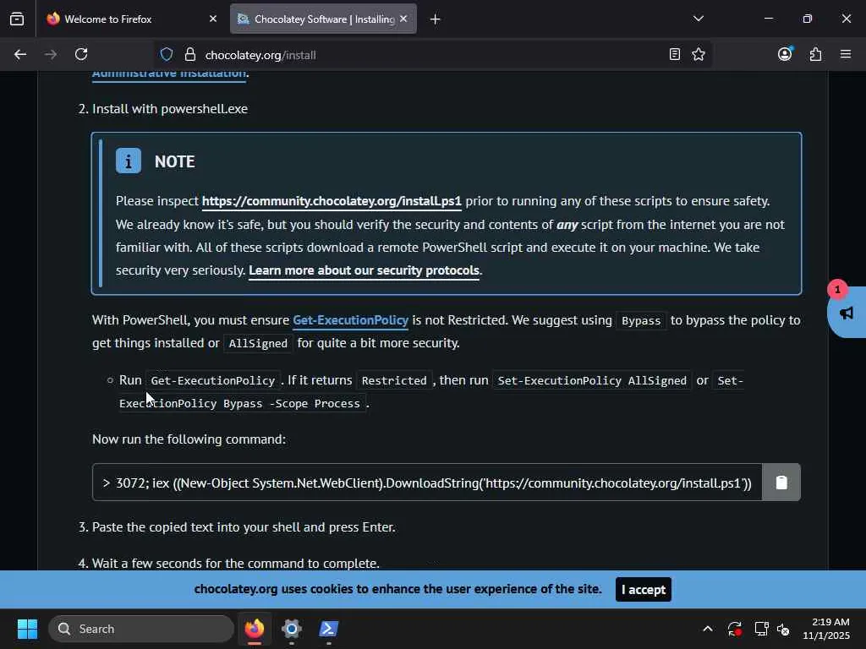
Task: Open the Windows Start menu
Action: [27, 629]
